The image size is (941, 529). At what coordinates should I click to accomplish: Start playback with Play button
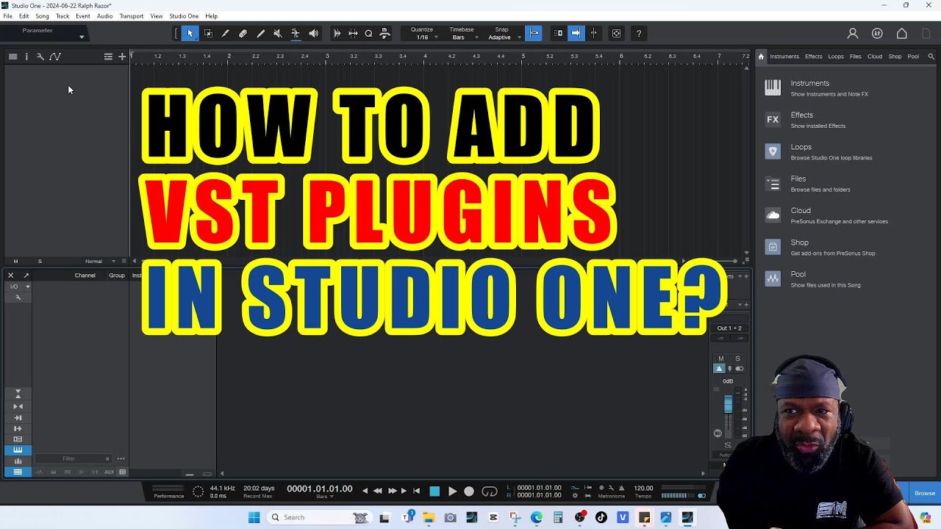pos(452,492)
